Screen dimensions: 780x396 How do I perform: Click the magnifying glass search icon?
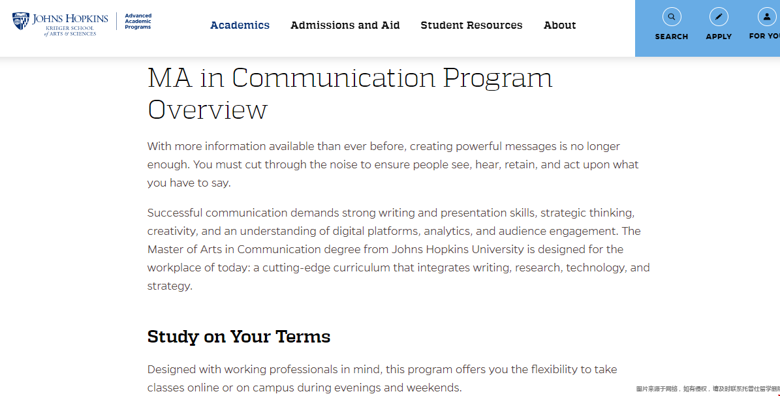(x=672, y=17)
